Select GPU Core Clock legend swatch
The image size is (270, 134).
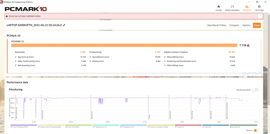click(78, 125)
